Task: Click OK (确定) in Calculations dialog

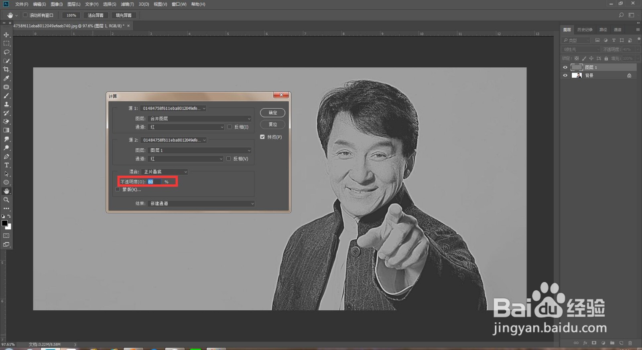Action: click(273, 113)
